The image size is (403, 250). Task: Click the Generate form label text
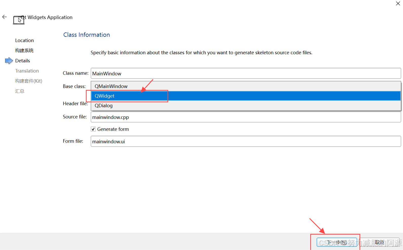pos(113,129)
